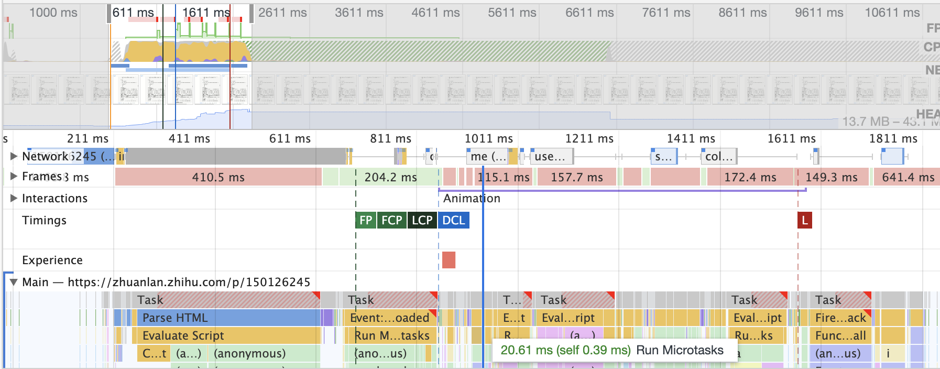Select the 641.4 ms frame
The height and width of the screenshot is (369, 940).
pos(907,177)
